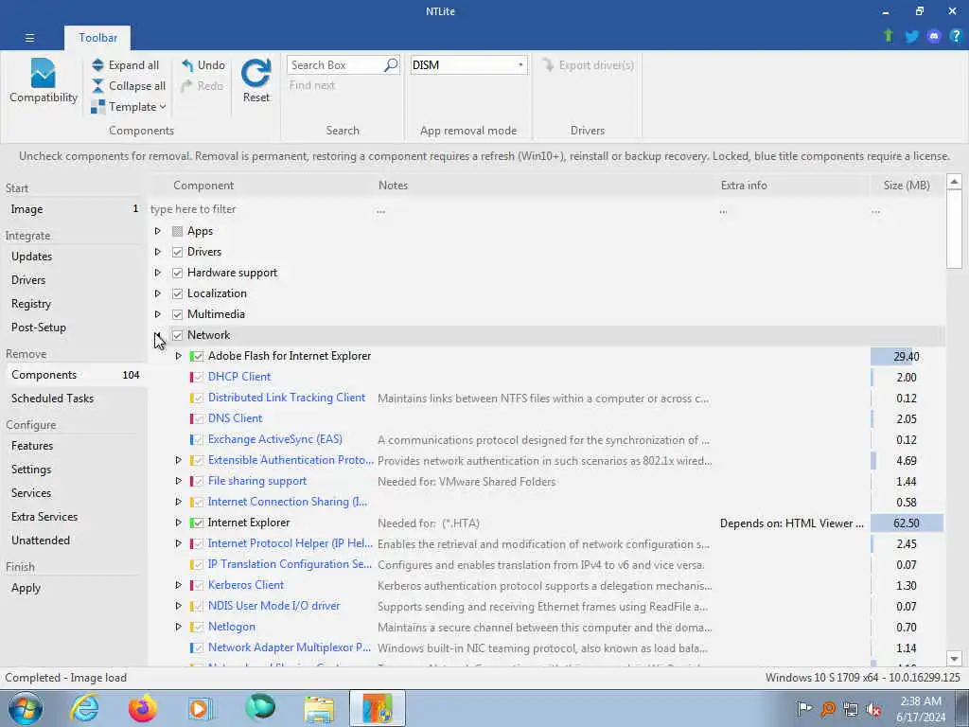969x727 pixels.
Task: Click the search magnifier icon
Action: 391,65
